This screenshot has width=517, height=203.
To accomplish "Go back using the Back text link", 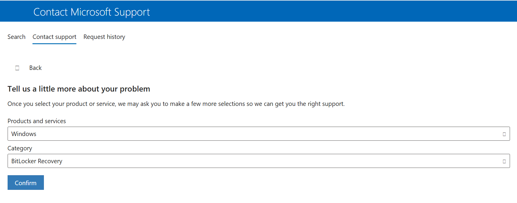I will [35, 68].
